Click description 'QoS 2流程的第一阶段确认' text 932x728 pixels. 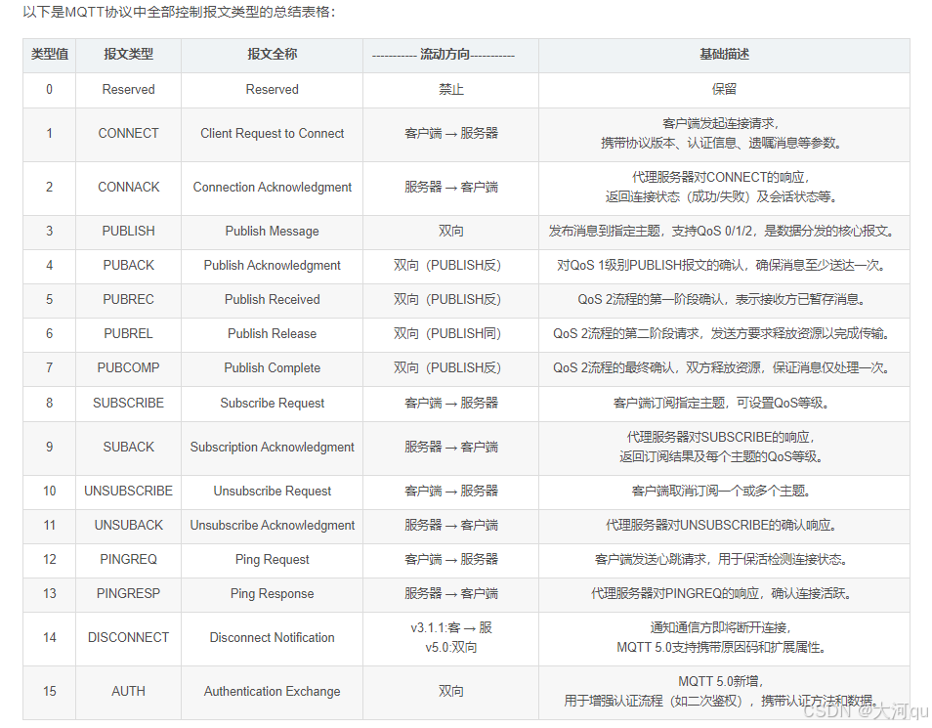(651, 299)
